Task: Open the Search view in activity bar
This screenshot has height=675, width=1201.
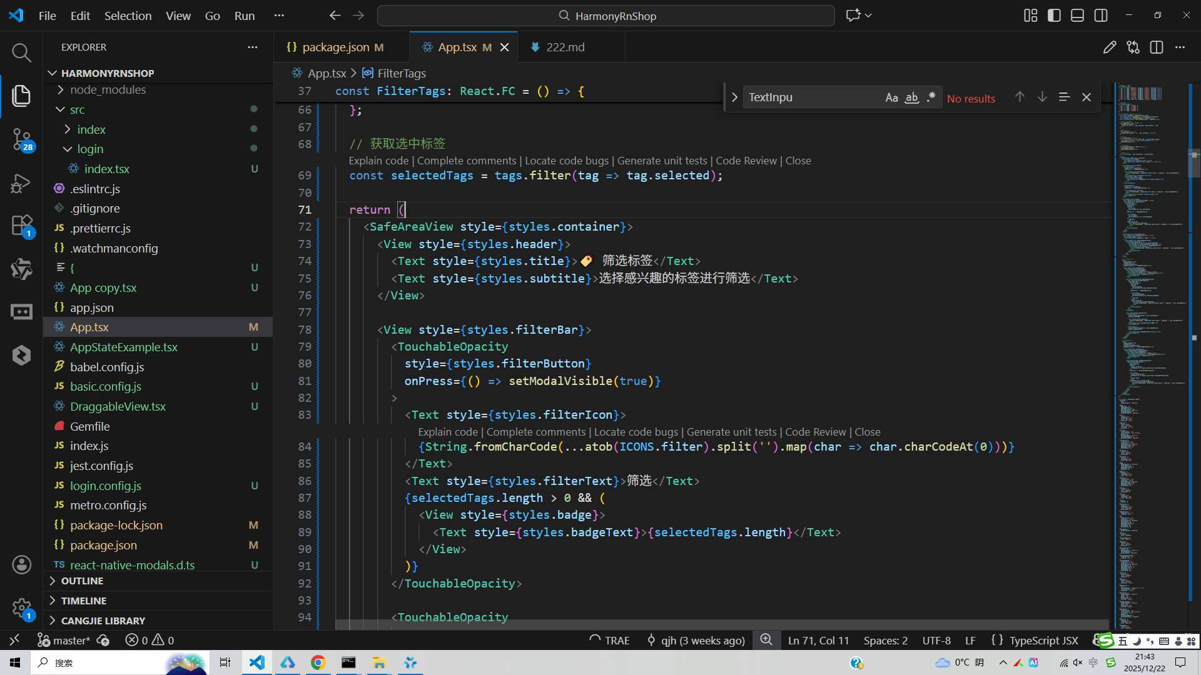Action: tap(21, 52)
